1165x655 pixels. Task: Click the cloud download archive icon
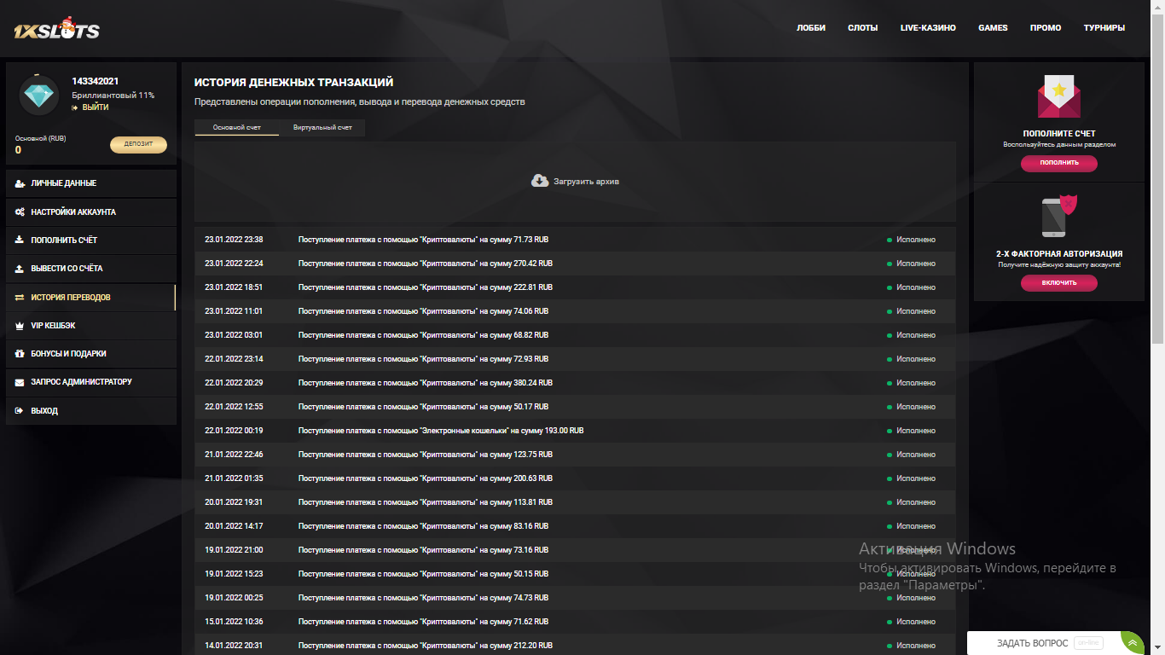pos(540,181)
